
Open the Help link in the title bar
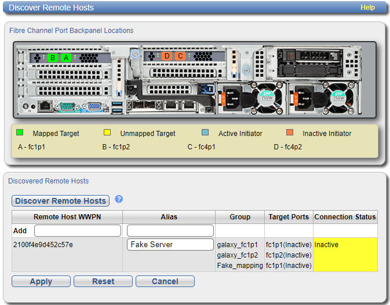click(367, 8)
